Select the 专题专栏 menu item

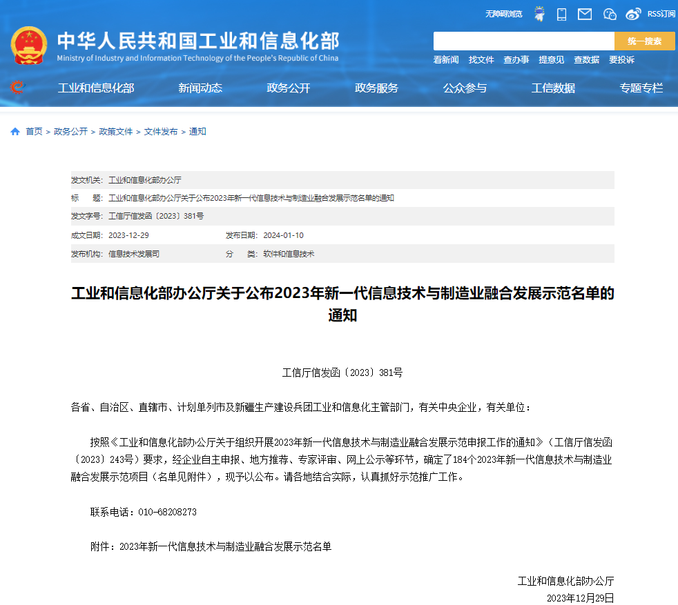pyautogui.click(x=639, y=88)
